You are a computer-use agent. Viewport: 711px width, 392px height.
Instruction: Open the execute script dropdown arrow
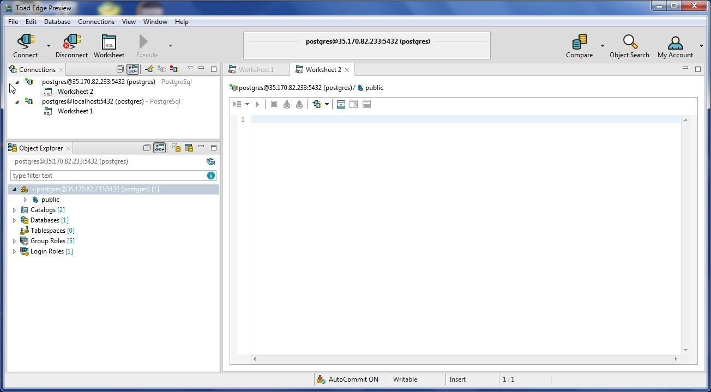[247, 104]
